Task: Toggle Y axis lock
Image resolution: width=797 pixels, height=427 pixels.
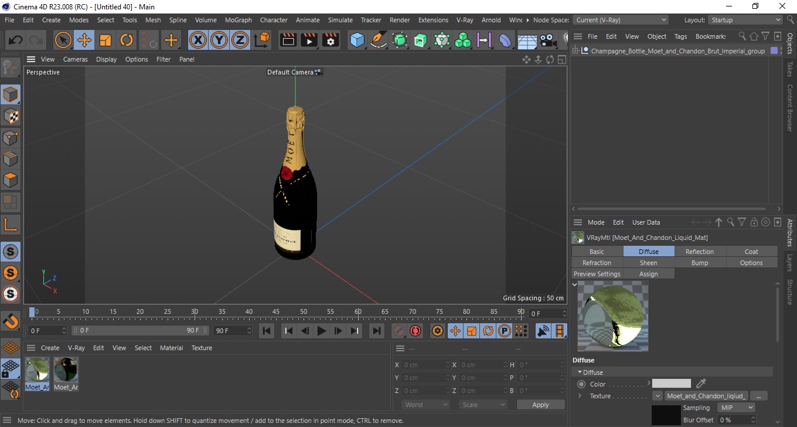Action: tap(219, 40)
